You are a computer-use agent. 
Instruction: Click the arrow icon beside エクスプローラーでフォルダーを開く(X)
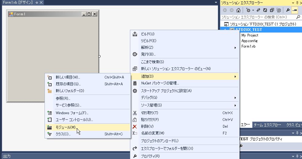coord(135,149)
